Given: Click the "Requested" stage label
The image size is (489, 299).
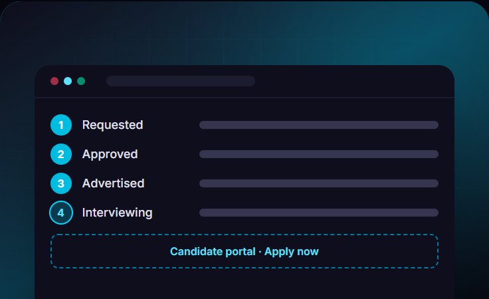Looking at the screenshot, I should click(112, 125).
